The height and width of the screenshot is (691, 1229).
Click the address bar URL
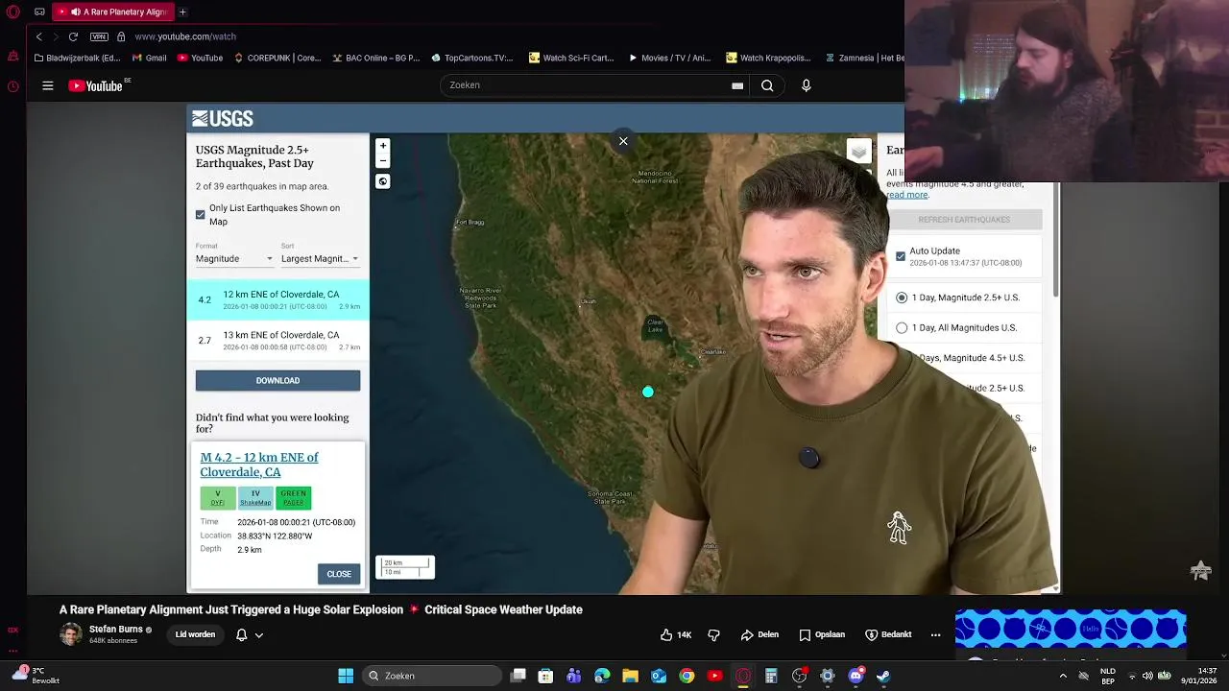[x=185, y=36]
